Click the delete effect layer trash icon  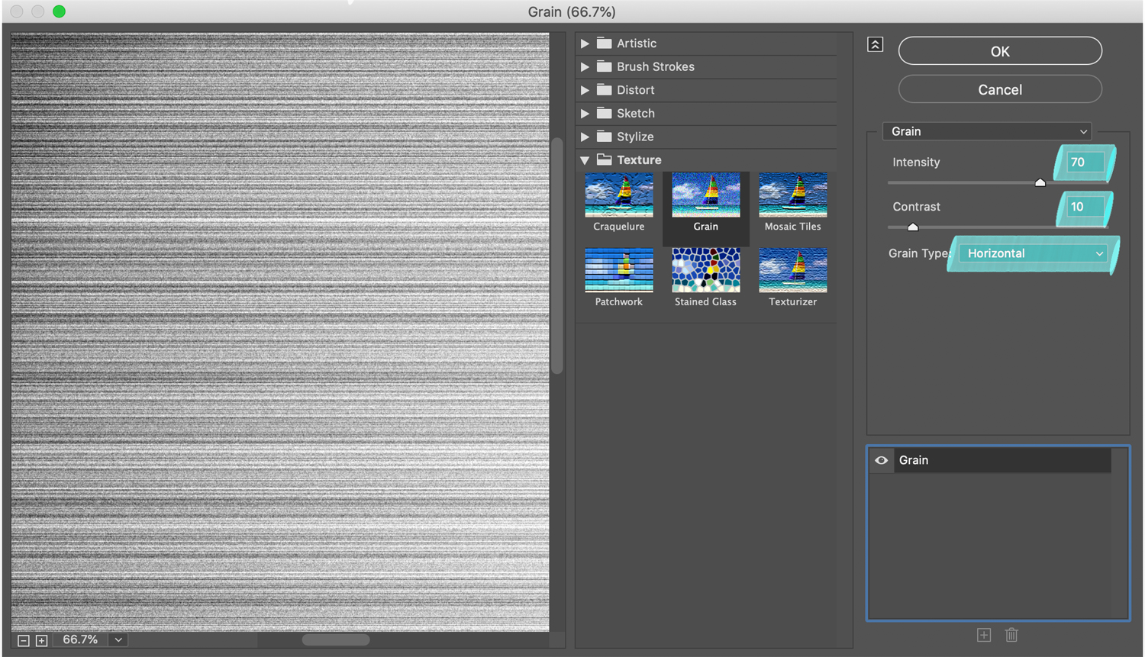tap(1011, 635)
